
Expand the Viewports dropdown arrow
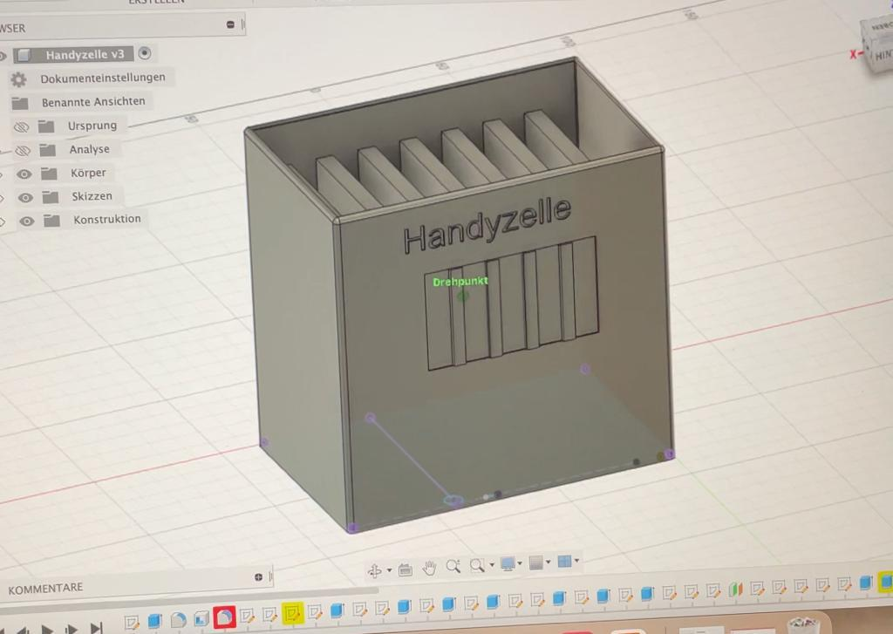[577, 561]
